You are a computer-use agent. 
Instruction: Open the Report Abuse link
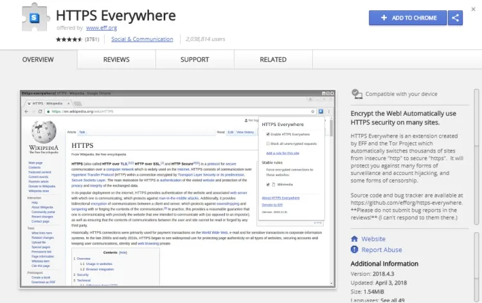tap(382, 250)
